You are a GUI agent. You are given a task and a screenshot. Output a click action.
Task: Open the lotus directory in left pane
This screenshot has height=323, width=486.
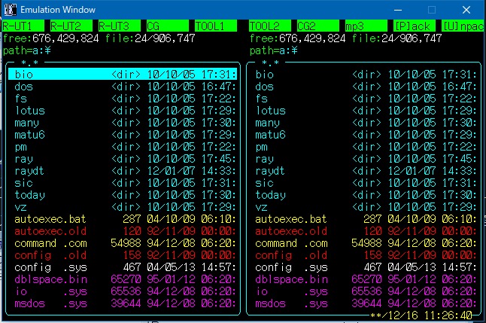30,111
